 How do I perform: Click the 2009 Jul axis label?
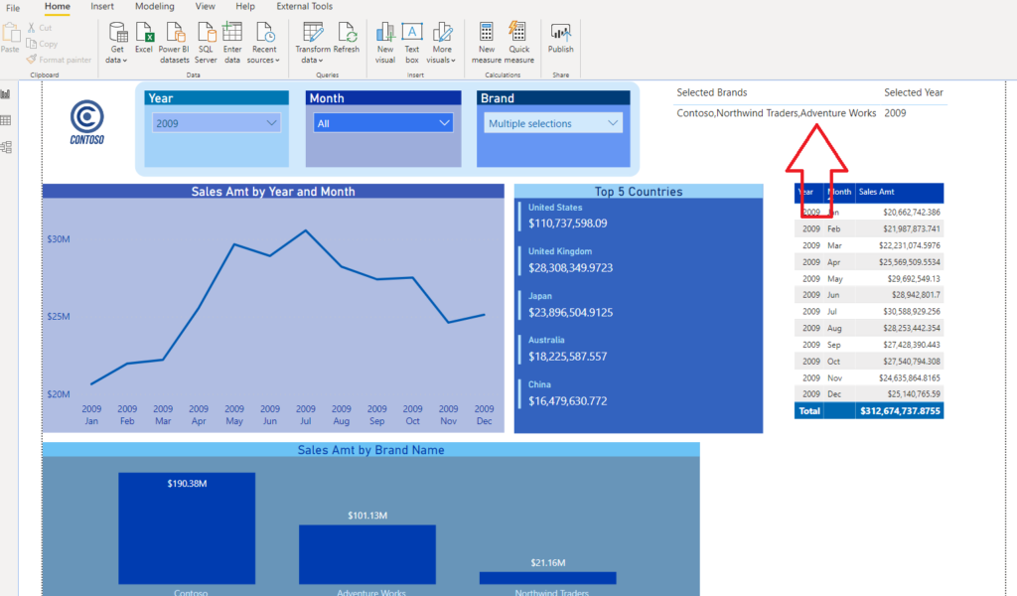(x=306, y=415)
